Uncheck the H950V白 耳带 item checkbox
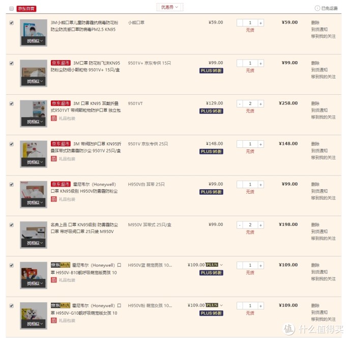346x338 pixels. (12, 185)
